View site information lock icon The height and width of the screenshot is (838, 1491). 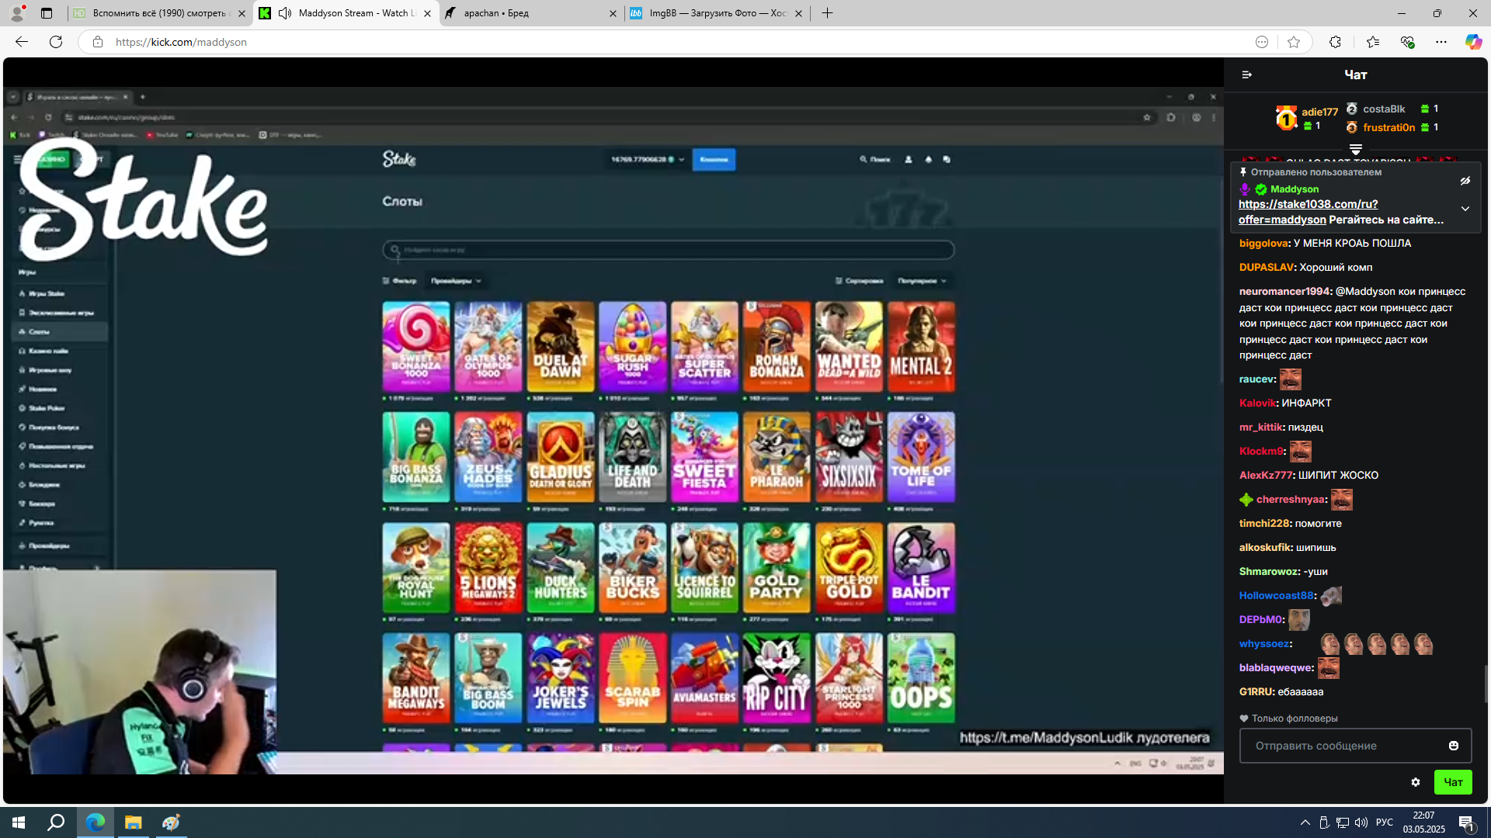[x=98, y=42]
